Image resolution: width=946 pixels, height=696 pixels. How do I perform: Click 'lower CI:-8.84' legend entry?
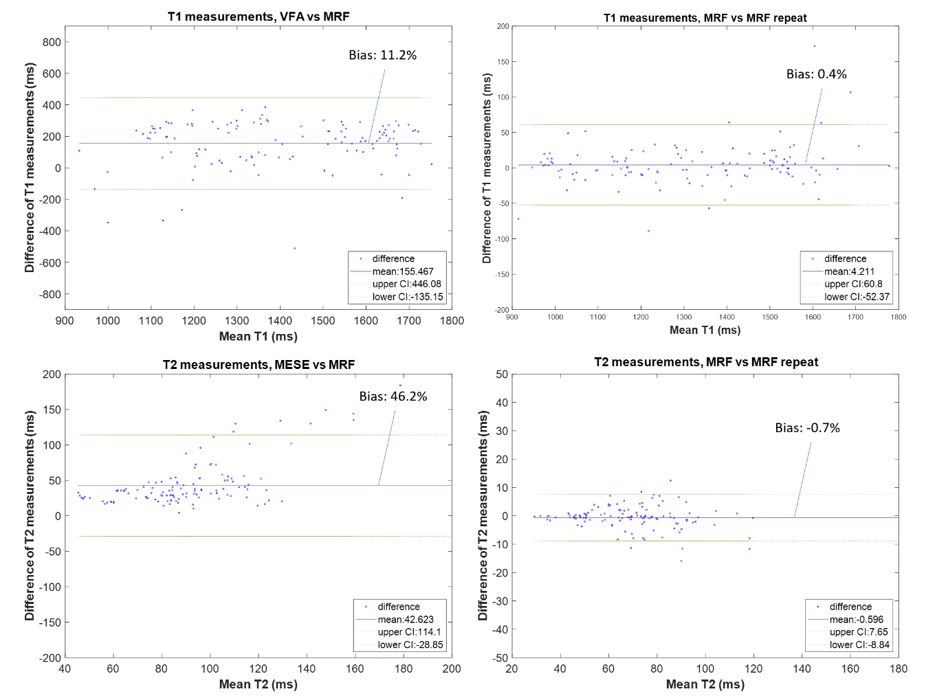coord(859,644)
